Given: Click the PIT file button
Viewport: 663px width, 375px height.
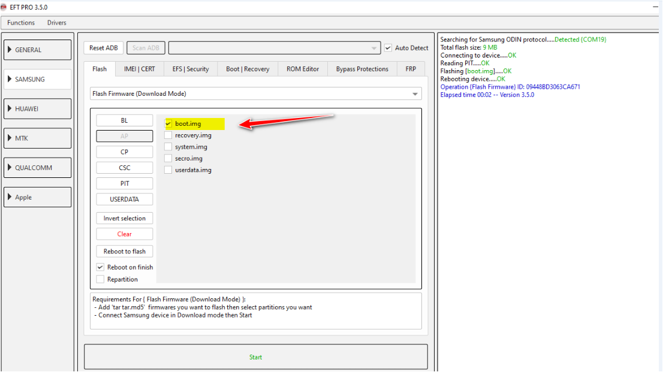Looking at the screenshot, I should (124, 183).
